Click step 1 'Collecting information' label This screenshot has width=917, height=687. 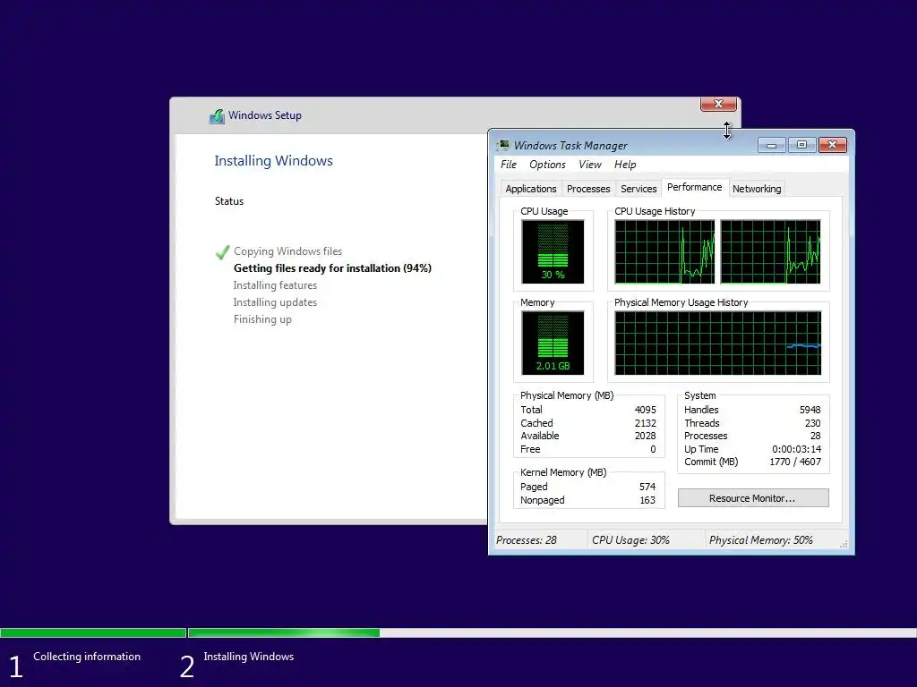point(87,657)
